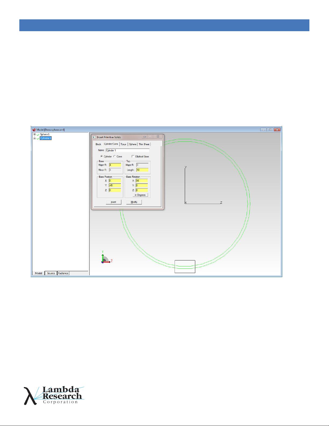This screenshot has width=329, height=426.
Task: Toggle the in Degrees units button
Action: [x=140, y=195]
